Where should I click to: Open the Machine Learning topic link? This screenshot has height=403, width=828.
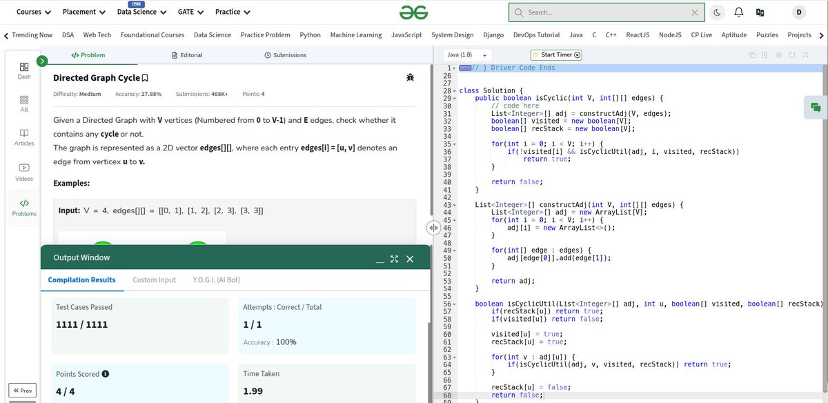[356, 35]
